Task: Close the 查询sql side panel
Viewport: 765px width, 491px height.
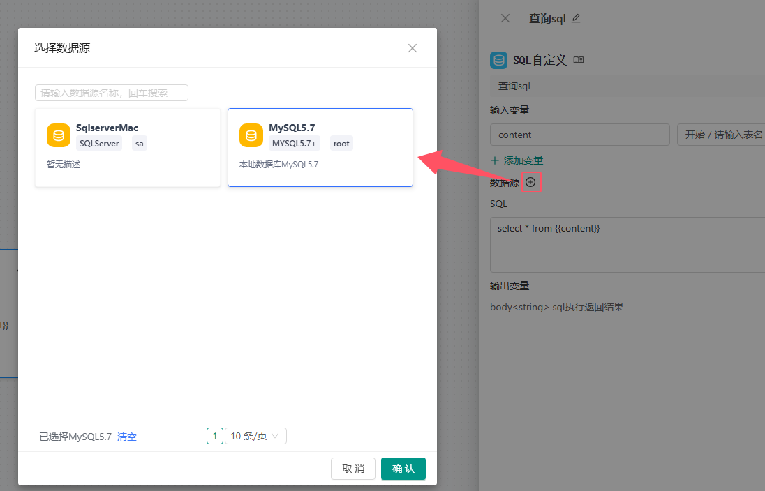Action: point(505,18)
